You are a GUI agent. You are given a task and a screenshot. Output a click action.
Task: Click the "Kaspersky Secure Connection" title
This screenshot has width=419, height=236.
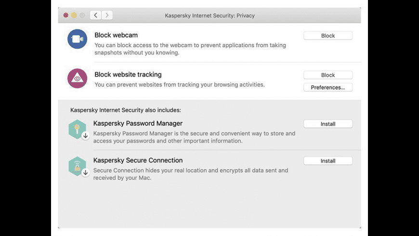point(138,160)
